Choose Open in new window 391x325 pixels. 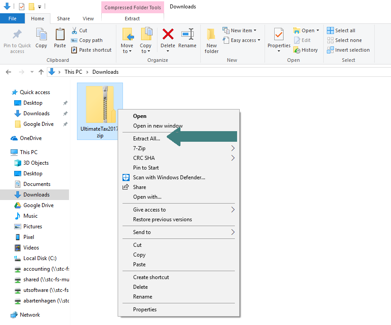point(158,126)
